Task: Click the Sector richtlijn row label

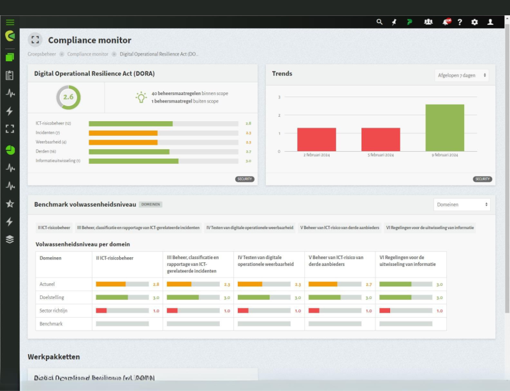Action: point(54,311)
